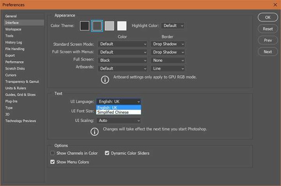This screenshot has width=281, height=186.
Task: Expand Standard Screen Mode border dropdown
Action: click(168, 44)
